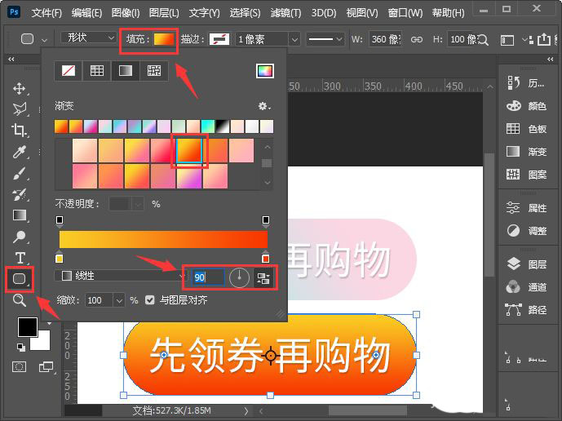Choose no color fill type
The width and height of the screenshot is (562, 421).
tap(69, 71)
